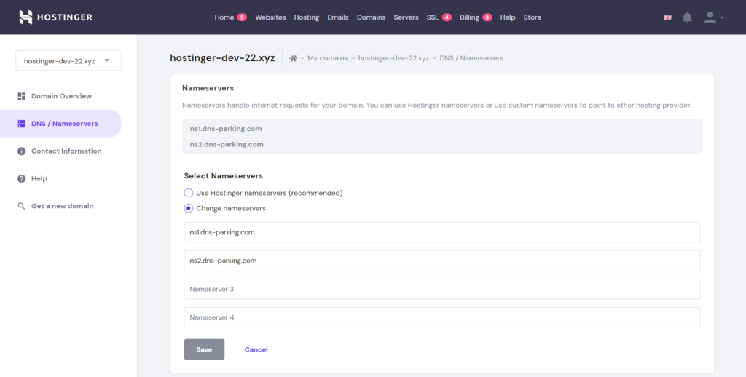Click the Hostinger logo
746x377 pixels.
(x=55, y=17)
